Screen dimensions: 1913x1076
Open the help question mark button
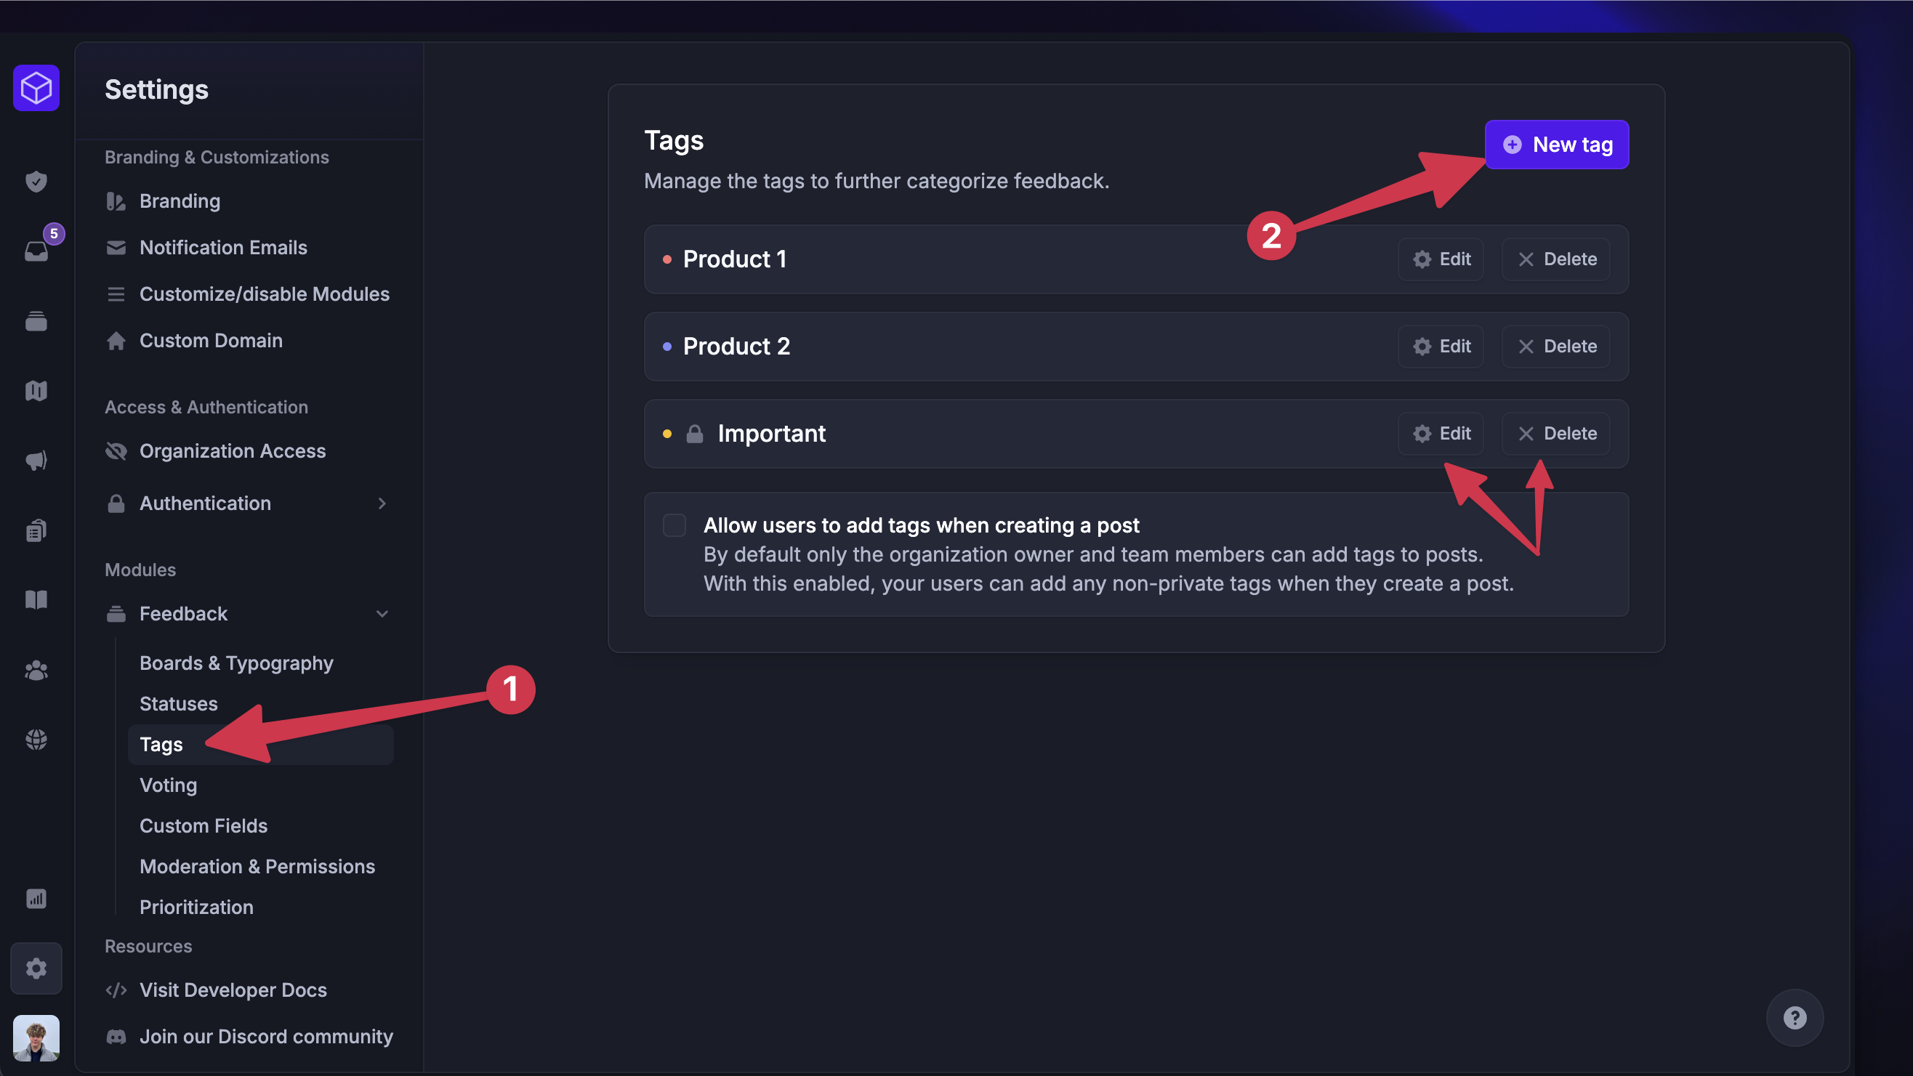tap(1795, 1017)
